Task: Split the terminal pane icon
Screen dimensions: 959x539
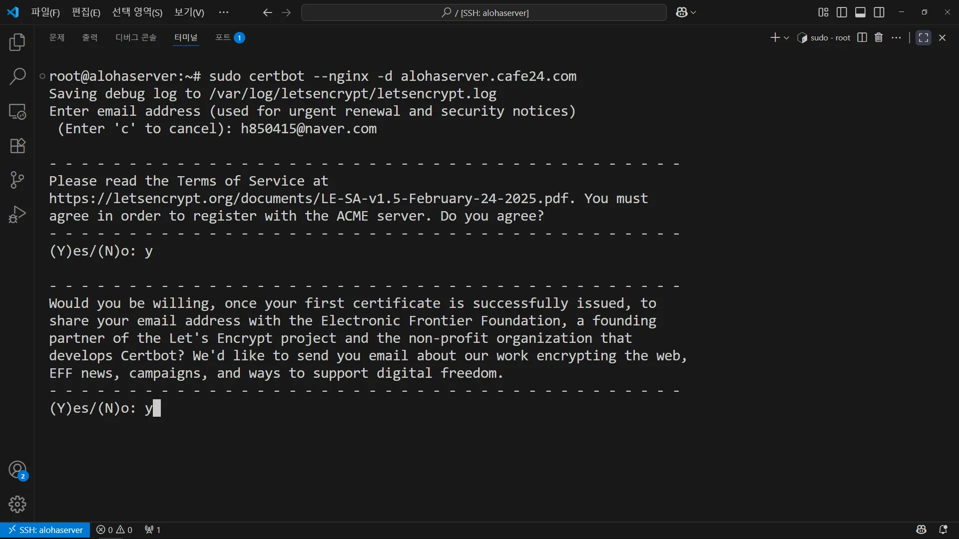Action: pyautogui.click(x=862, y=37)
